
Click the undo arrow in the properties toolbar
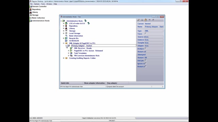pyautogui.click(x=150, y=20)
